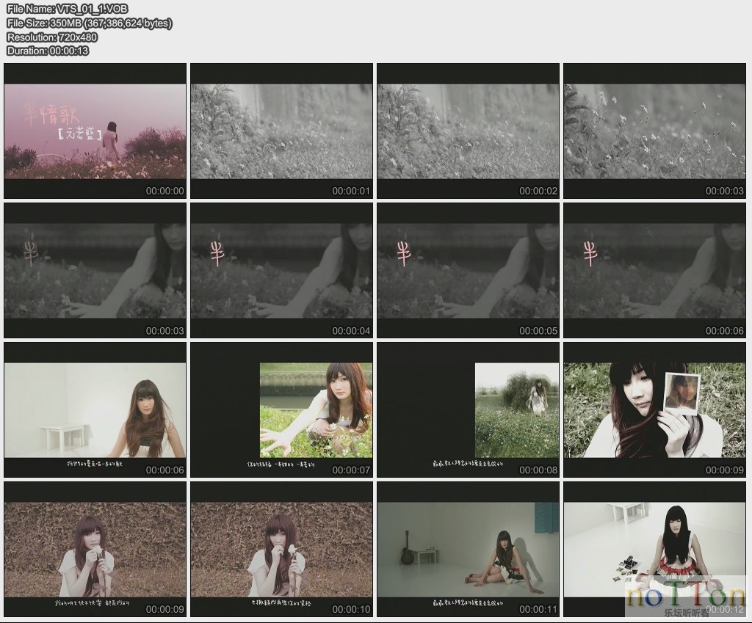Select the Resolution 720x480 text
The height and width of the screenshot is (623, 752).
pyautogui.click(x=52, y=37)
